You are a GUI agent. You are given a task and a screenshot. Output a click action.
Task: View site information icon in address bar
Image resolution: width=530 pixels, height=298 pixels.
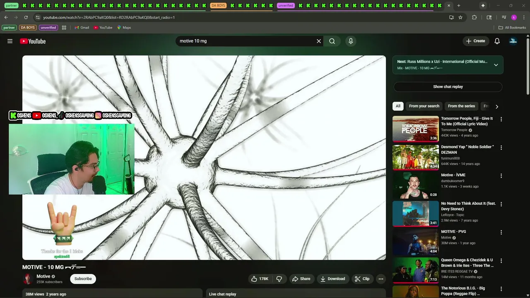pos(37,17)
